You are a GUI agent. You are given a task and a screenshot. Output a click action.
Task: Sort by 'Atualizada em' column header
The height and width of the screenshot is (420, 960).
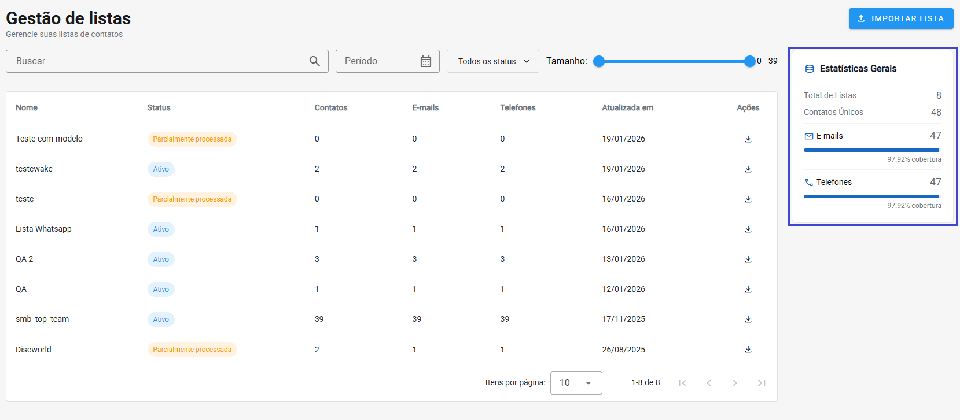click(x=627, y=108)
